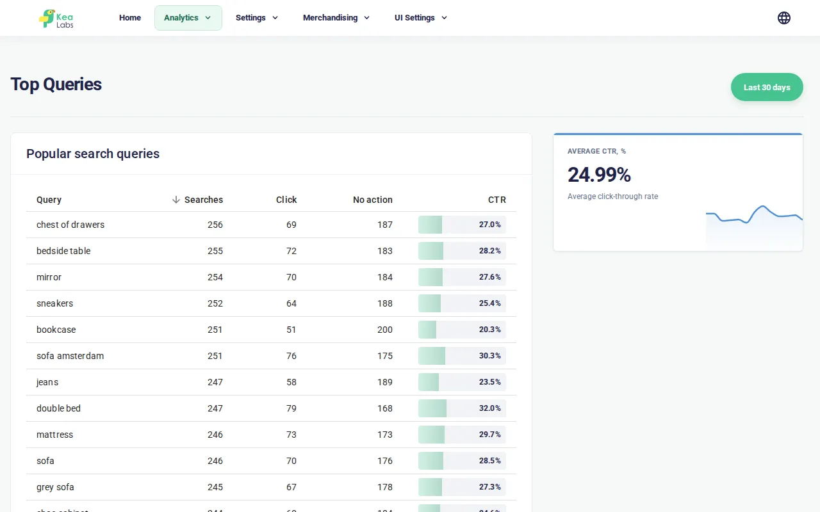The height and width of the screenshot is (512, 820).
Task: Select the 'bedside table' query
Action: tap(63, 251)
